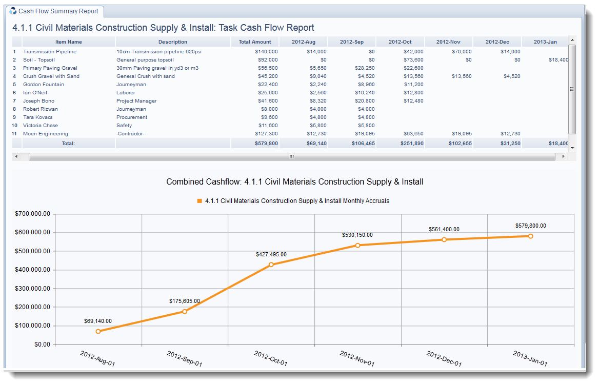
Task: Click the 2012-Aug column header
Action: (x=303, y=42)
